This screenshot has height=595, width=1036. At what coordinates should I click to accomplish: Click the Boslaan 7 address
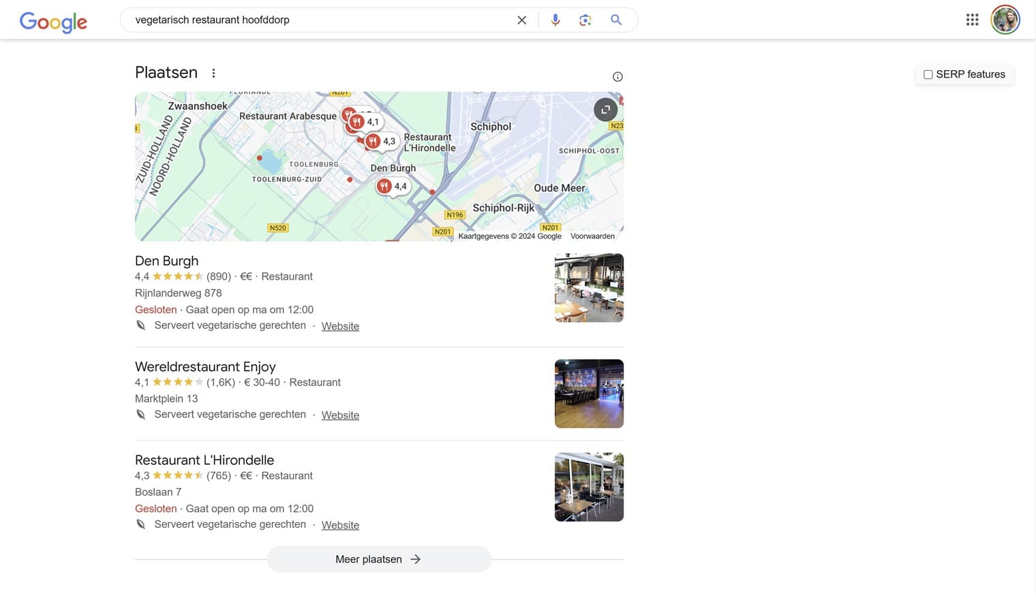point(158,492)
